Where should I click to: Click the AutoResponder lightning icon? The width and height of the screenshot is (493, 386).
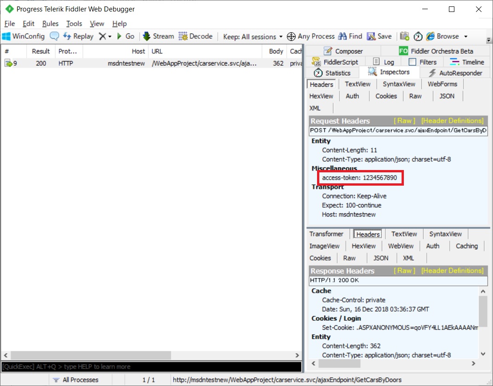pos(432,73)
